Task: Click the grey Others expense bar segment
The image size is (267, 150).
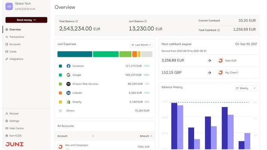Action: pos(147,54)
